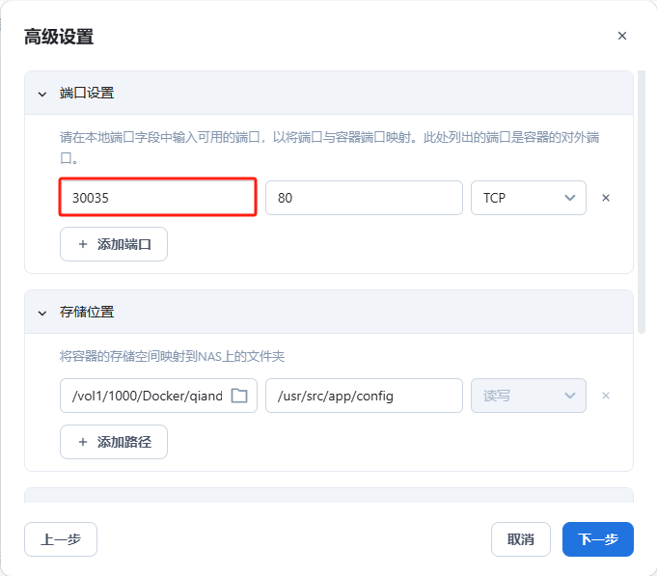Collapse the 存储位置 section
This screenshot has height=576, width=657.
pos(42,313)
